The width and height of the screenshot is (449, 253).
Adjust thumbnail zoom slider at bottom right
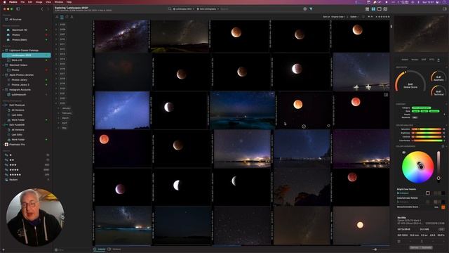tap(375, 249)
